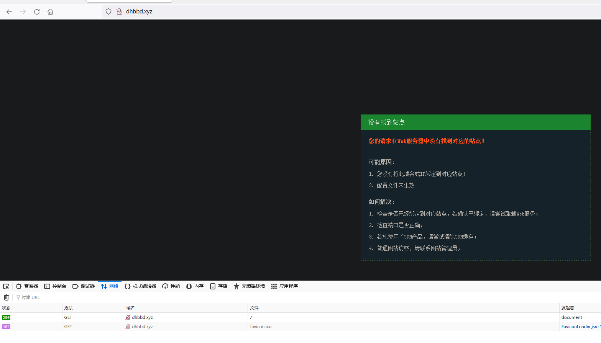Select the 网络 network tab
Viewport: 601px width, 343px height.
(110, 286)
